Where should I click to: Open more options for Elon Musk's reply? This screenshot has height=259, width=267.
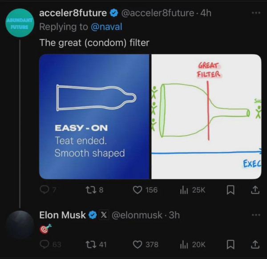click(x=255, y=214)
